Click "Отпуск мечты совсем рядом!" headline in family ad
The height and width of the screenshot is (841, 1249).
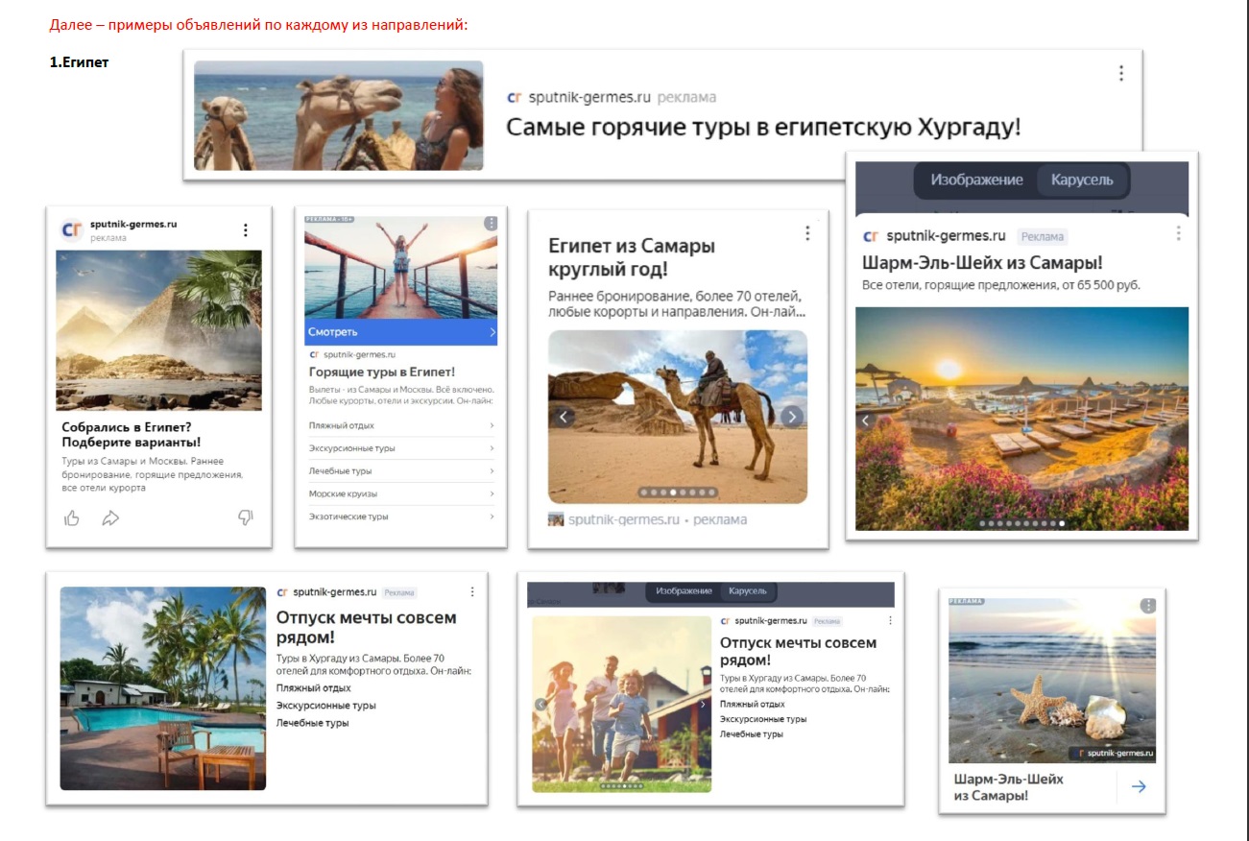pyautogui.click(x=799, y=651)
